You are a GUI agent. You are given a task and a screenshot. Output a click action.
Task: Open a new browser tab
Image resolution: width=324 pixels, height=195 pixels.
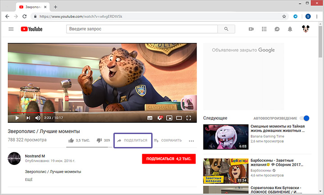point(55,7)
